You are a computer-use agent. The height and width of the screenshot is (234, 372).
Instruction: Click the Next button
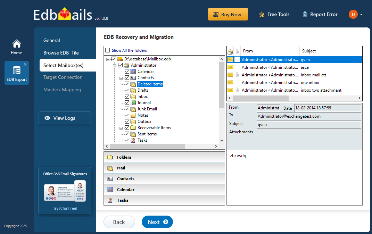[x=157, y=222]
